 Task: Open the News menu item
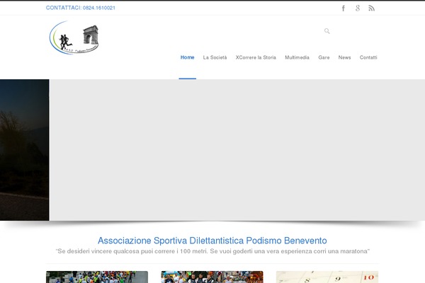(344, 57)
